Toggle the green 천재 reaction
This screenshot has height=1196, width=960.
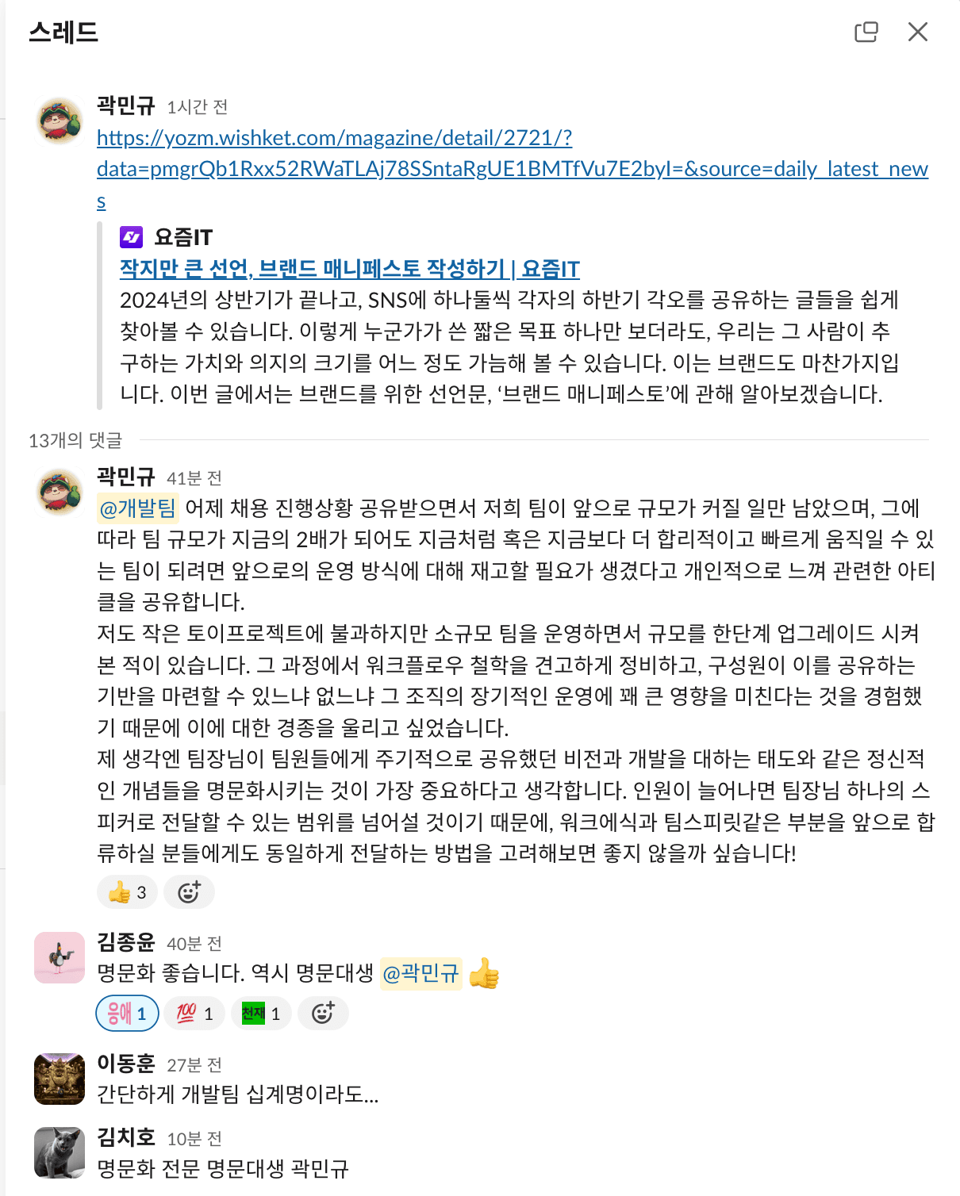pyautogui.click(x=261, y=1014)
